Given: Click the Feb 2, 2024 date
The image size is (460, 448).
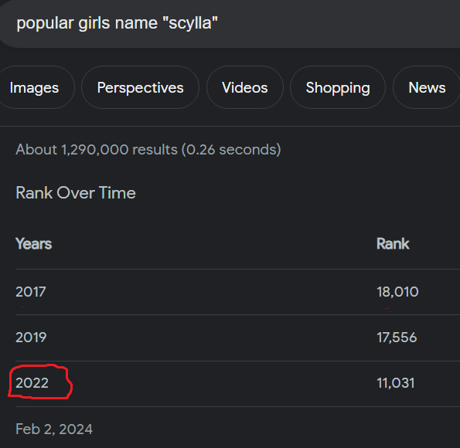Looking at the screenshot, I should click(x=54, y=429).
